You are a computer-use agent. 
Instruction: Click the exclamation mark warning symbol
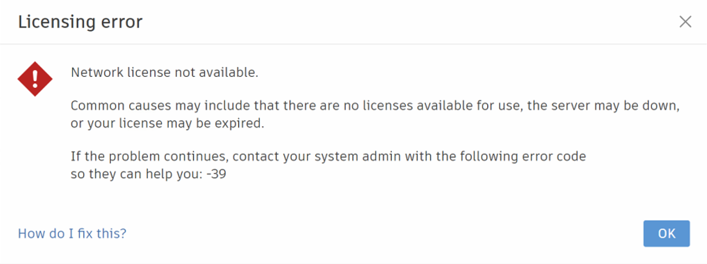pyautogui.click(x=35, y=79)
